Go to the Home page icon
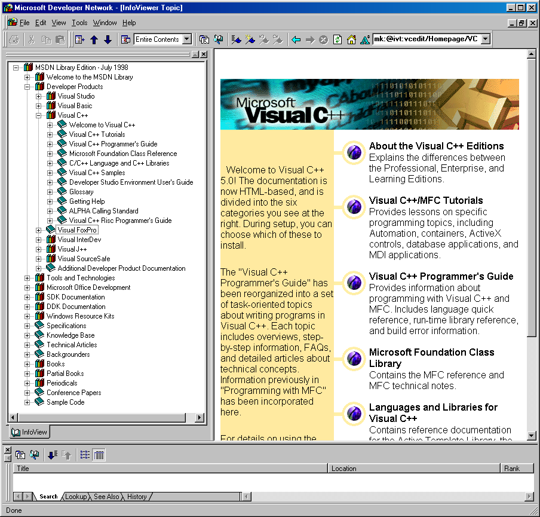540x517 pixels. click(x=351, y=39)
